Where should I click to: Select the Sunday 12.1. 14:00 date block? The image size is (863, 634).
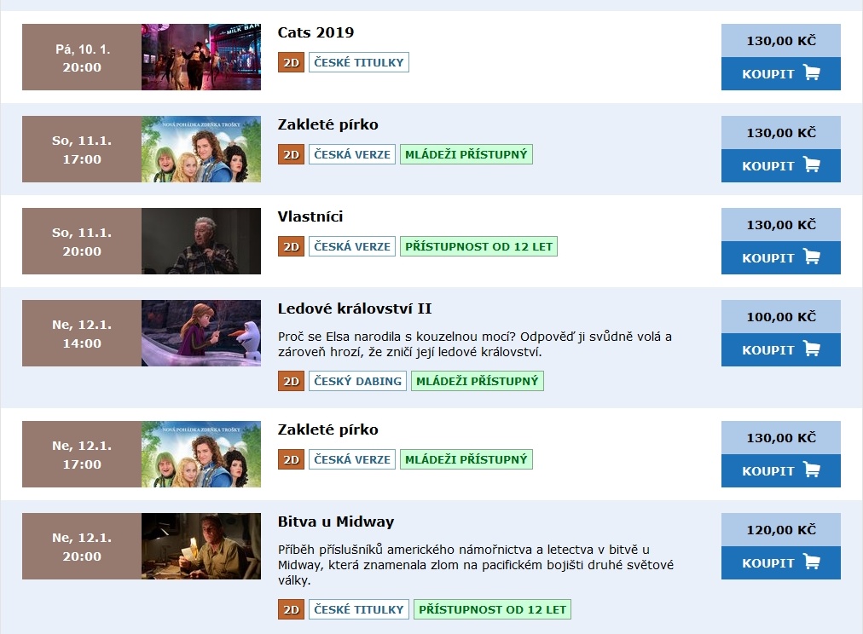point(82,333)
